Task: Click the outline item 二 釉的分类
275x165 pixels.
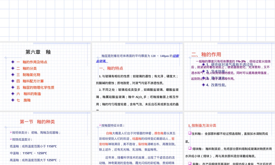Action: click(26, 68)
